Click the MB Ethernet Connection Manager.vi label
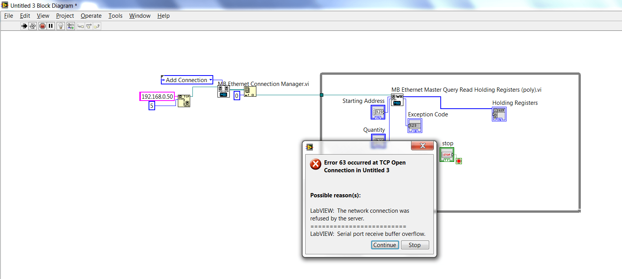The image size is (622, 279). pos(263,84)
